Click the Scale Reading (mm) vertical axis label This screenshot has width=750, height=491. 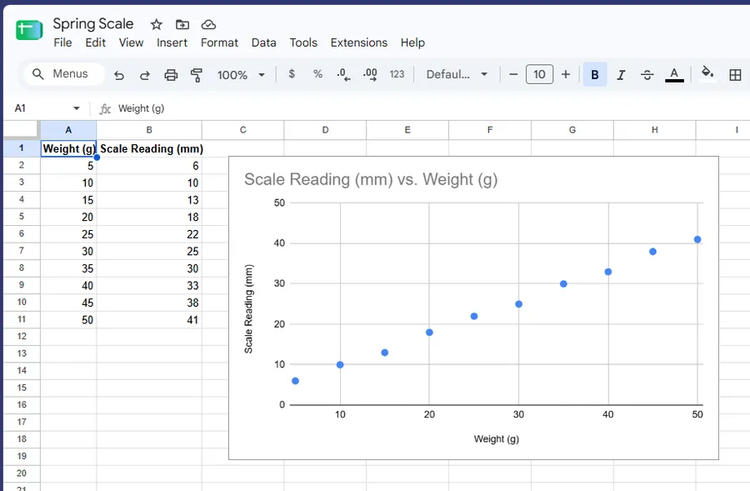pyautogui.click(x=248, y=309)
